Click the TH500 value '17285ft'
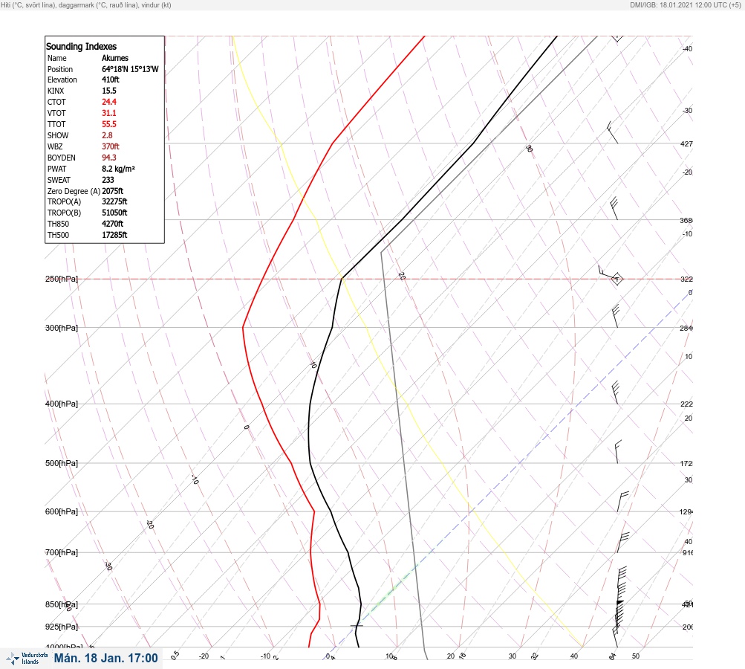745x669 pixels. tap(114, 235)
